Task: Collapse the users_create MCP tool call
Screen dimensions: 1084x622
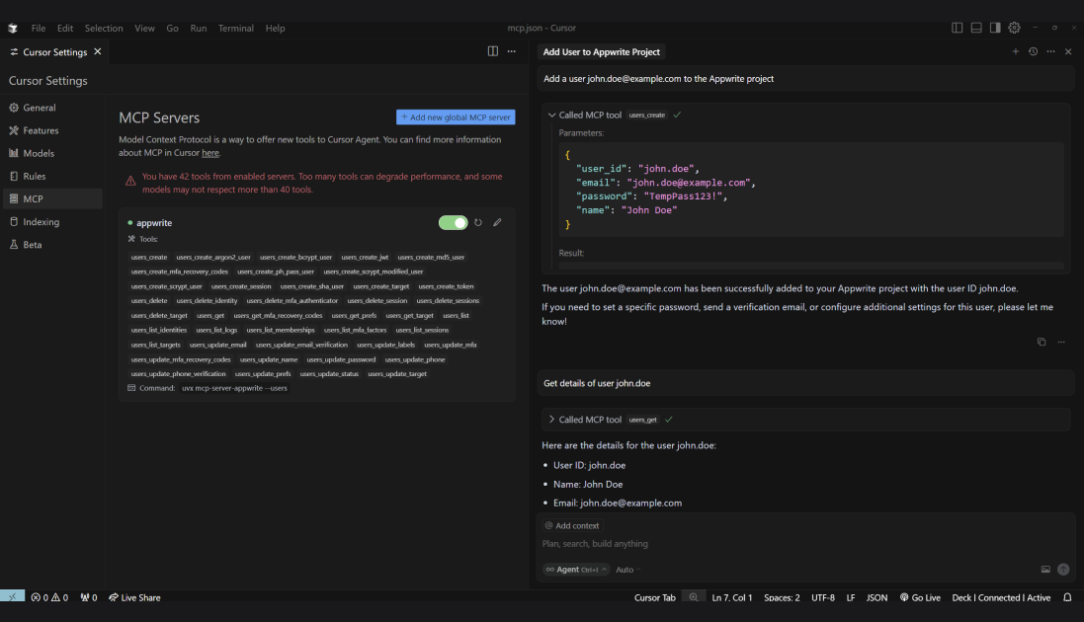Action: click(552, 116)
